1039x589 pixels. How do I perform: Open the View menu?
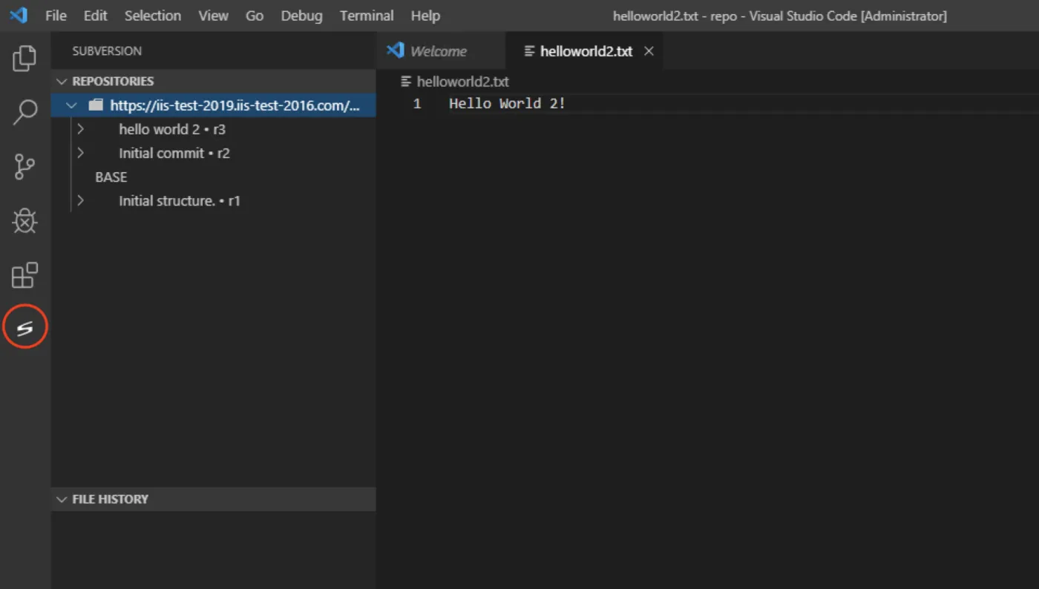point(213,16)
